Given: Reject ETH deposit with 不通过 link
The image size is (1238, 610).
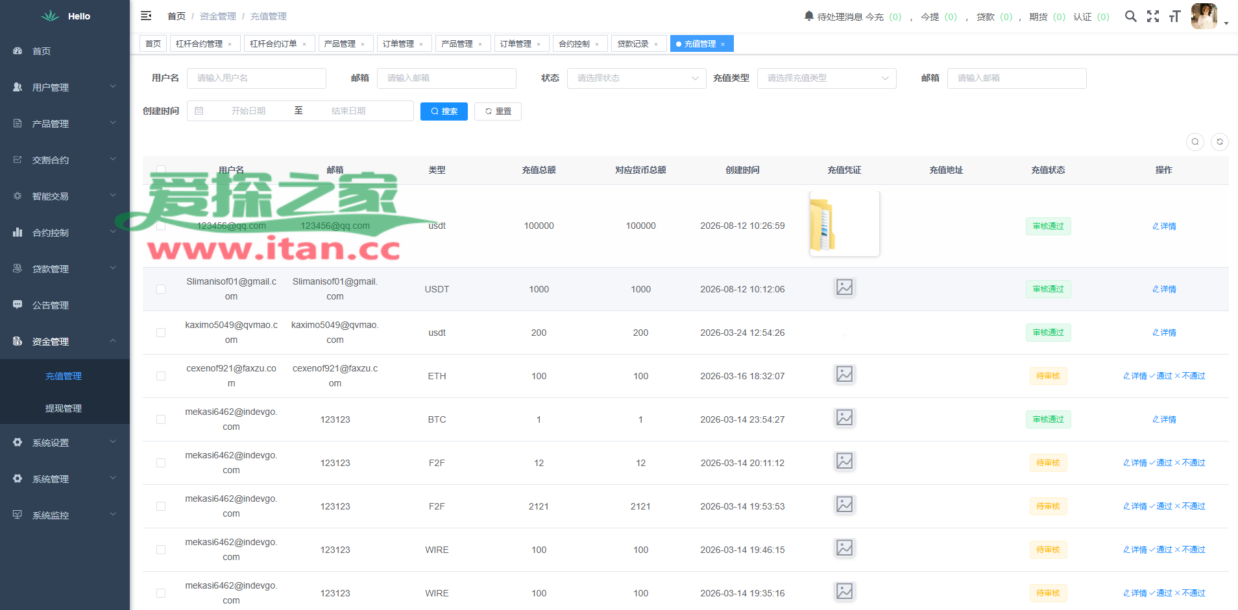Looking at the screenshot, I should tap(1190, 376).
